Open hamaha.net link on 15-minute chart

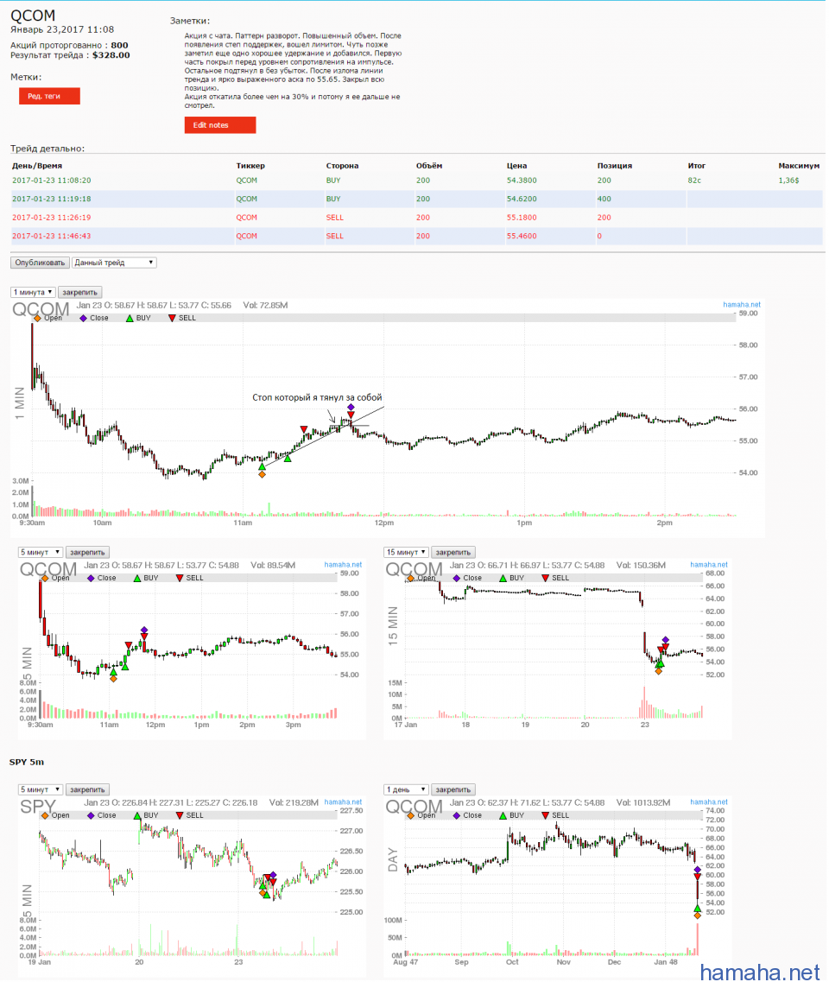pyautogui.click(x=709, y=564)
